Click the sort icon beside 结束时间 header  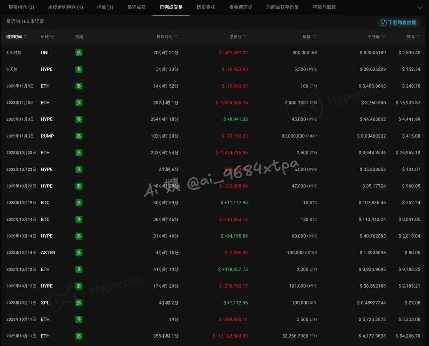point(26,37)
